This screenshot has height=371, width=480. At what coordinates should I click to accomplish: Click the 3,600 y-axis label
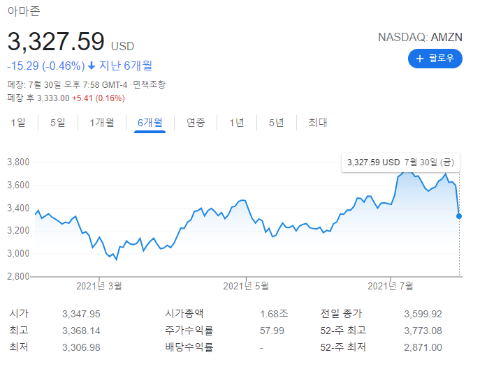pos(18,185)
